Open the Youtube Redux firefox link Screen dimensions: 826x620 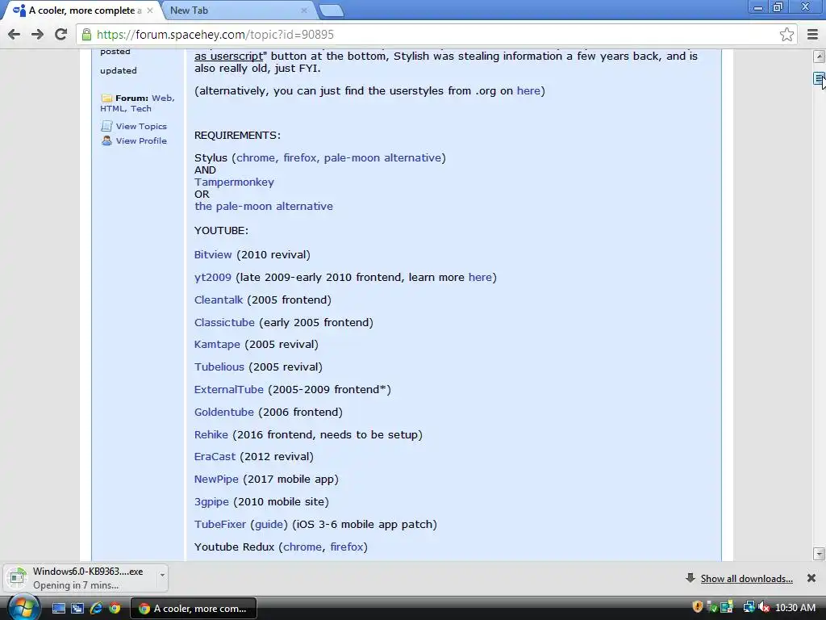[347, 547]
